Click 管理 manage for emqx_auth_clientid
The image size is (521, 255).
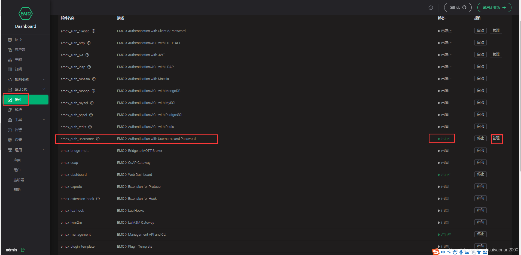tap(496, 30)
